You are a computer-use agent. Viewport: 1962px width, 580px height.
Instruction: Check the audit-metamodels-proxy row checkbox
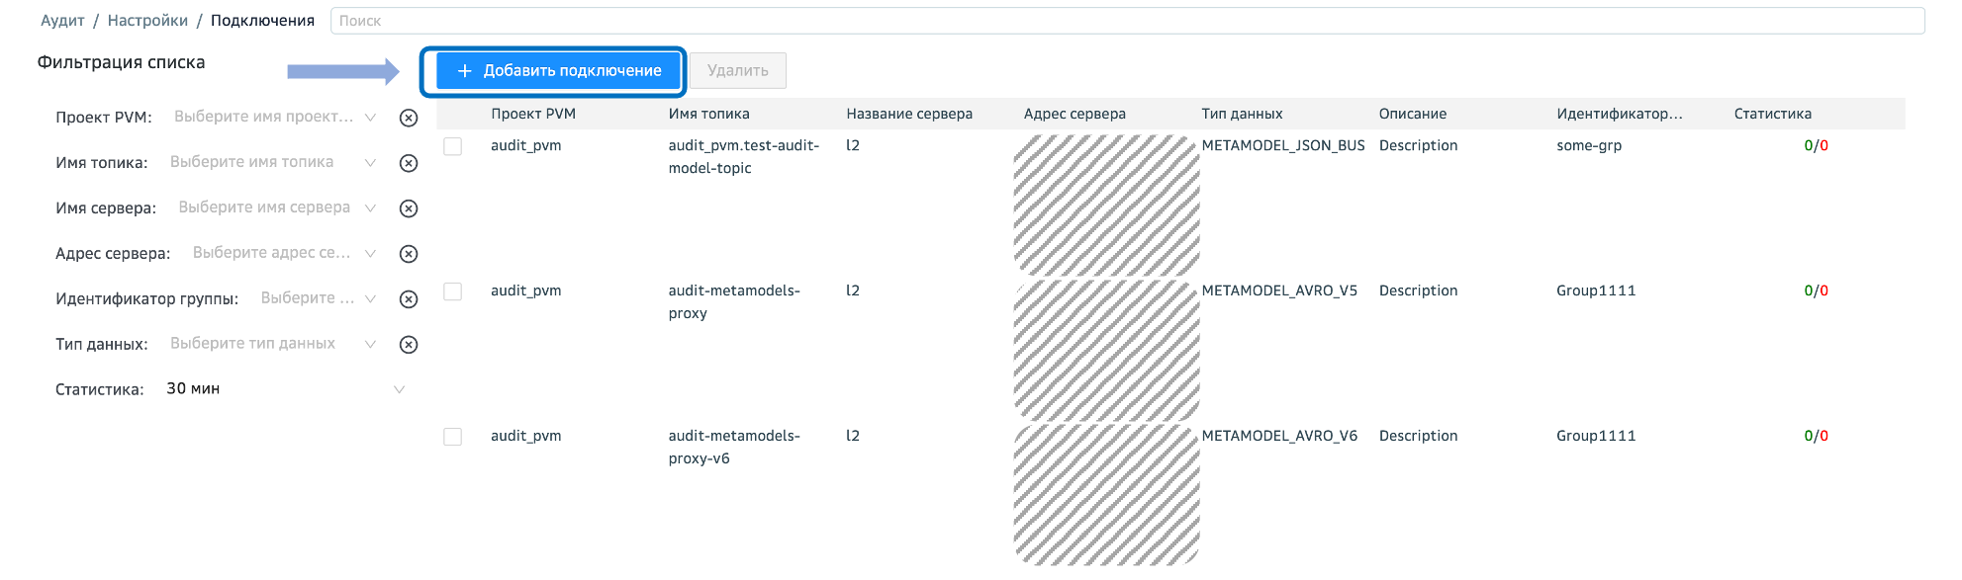click(453, 291)
